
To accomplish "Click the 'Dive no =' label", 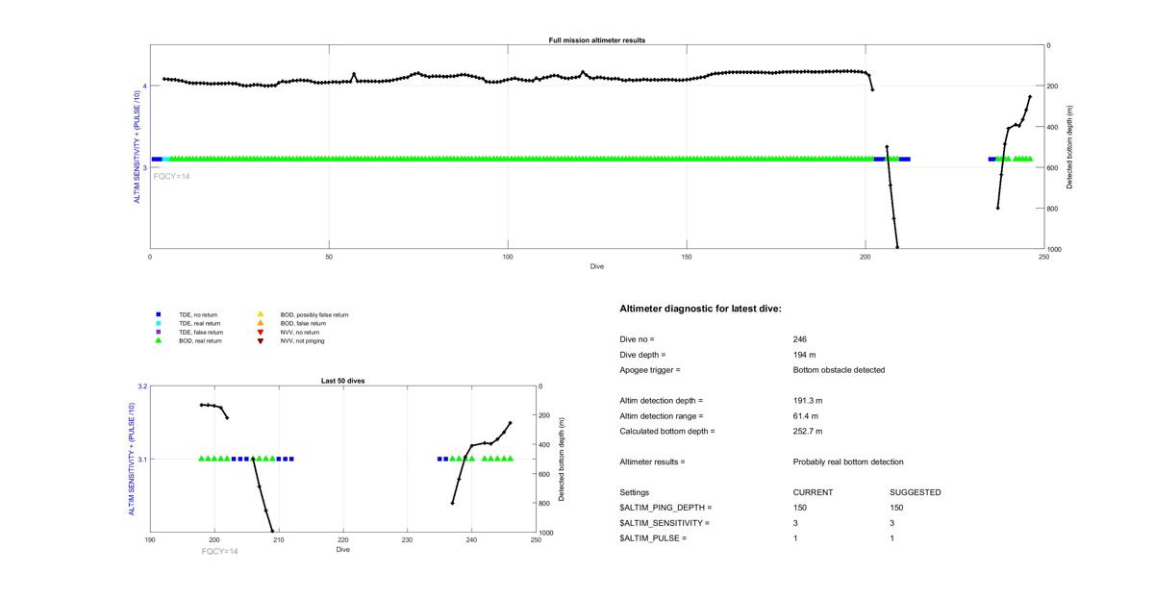I will pyautogui.click(x=637, y=339).
